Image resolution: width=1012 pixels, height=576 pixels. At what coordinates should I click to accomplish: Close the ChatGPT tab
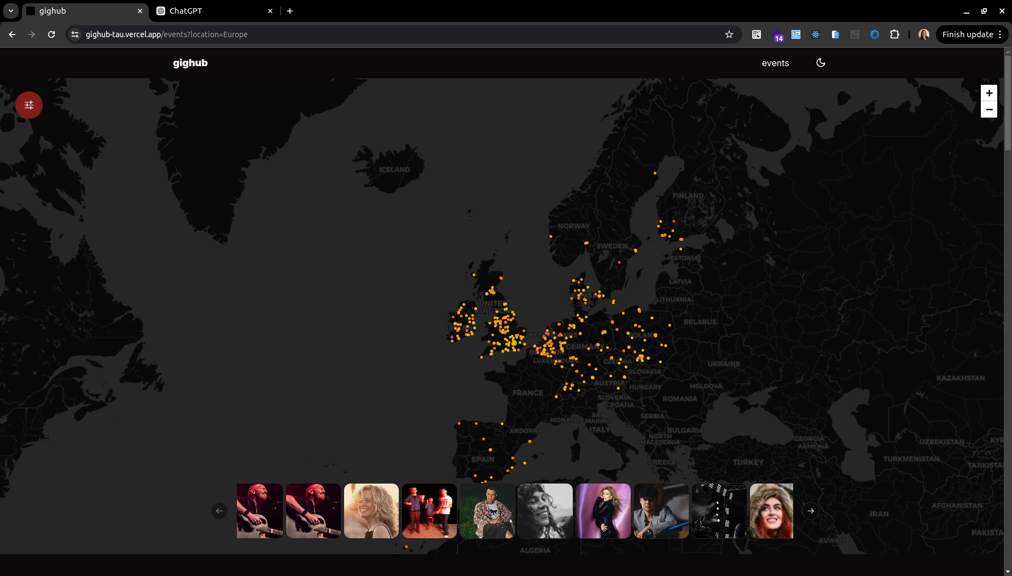click(270, 11)
